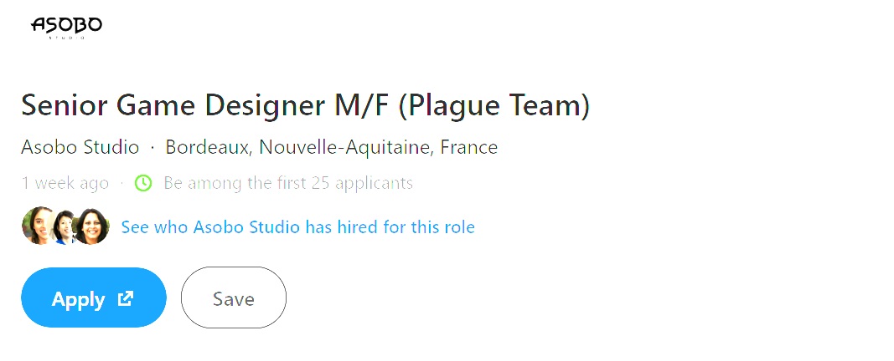Save this job posting
The image size is (894, 361).
tap(234, 298)
